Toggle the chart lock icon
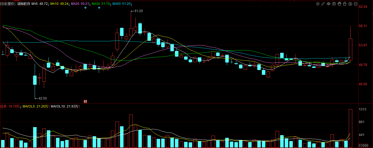Screen dimensions: 373x148 pyautogui.click(x=345, y=4)
